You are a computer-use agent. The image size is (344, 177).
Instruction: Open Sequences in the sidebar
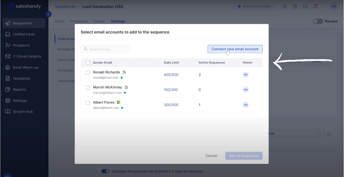(24, 23)
